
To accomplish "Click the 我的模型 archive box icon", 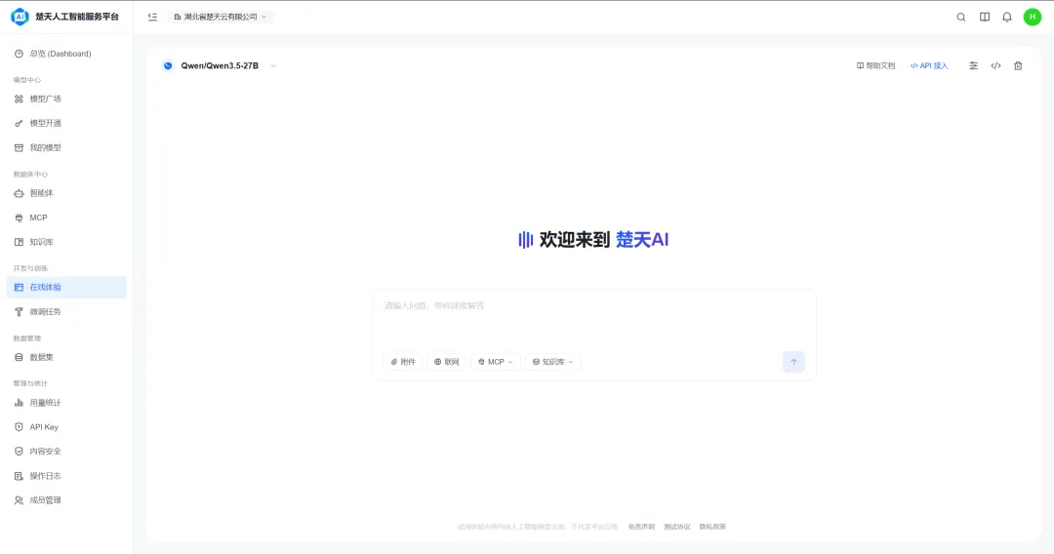I will click(19, 147).
